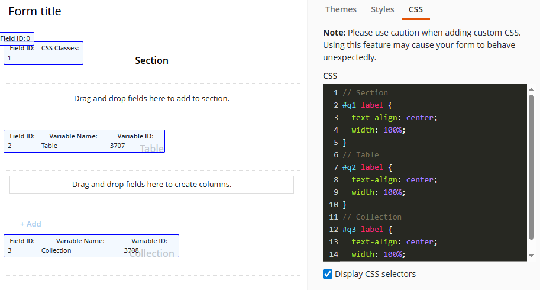Image resolution: width=540 pixels, height=290 pixels.
Task: Uncheck the Display CSS selectors checkbox
Action: point(328,274)
